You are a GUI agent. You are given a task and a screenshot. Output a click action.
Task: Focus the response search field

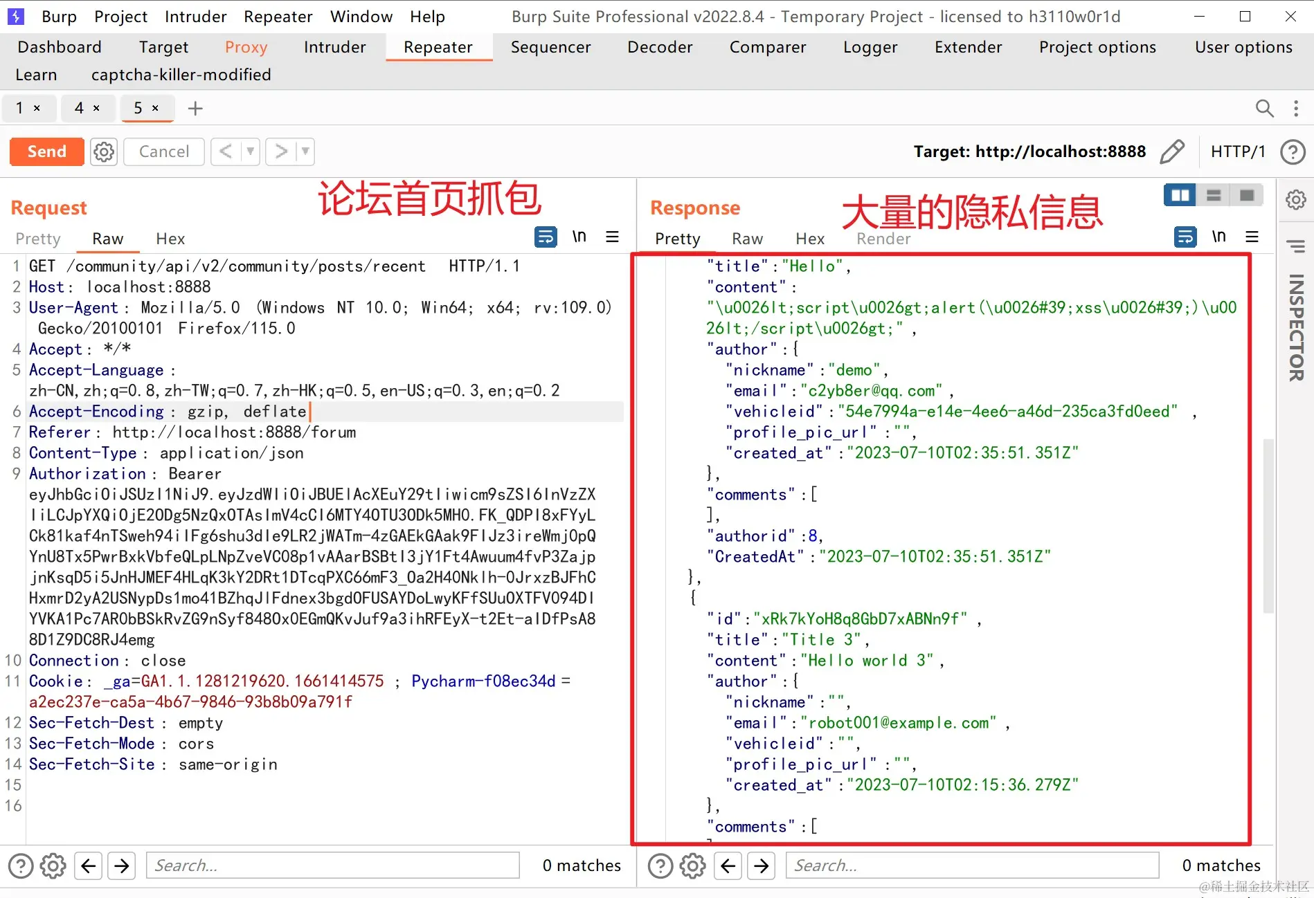click(973, 865)
